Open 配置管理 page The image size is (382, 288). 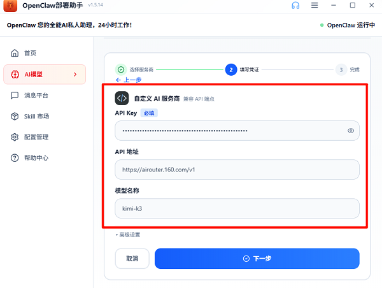point(45,137)
